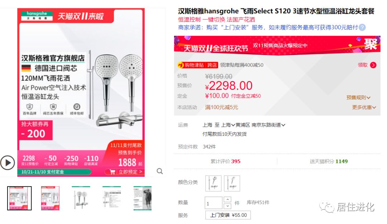
Task: Click the 领取 coupon link
Action: point(363,65)
